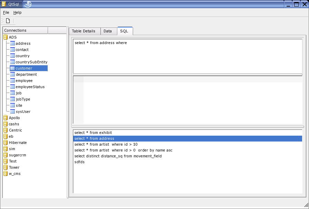
Task: Click the cashs database icon
Action: [6, 124]
